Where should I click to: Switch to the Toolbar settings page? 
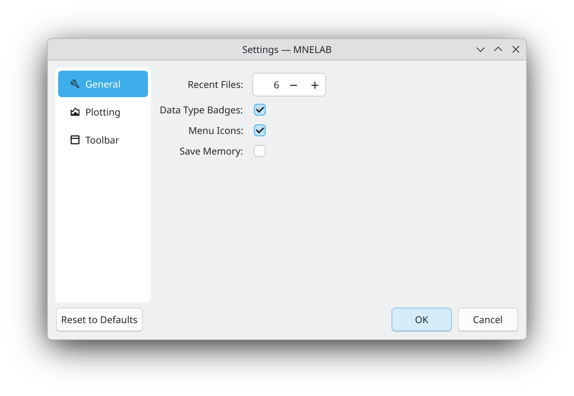103,140
